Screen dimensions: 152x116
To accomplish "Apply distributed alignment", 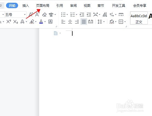I will (91, 22).
